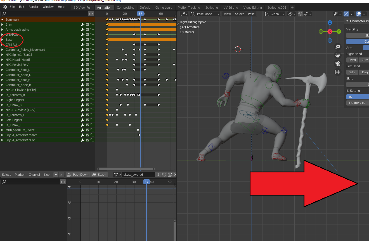Open the pivot point dropdown
Image resolution: width=369 pixels, height=241 pixels.
292,14
